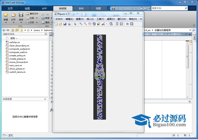Click the Insert Legend icon
This screenshot has width=198, height=139.
121,24
